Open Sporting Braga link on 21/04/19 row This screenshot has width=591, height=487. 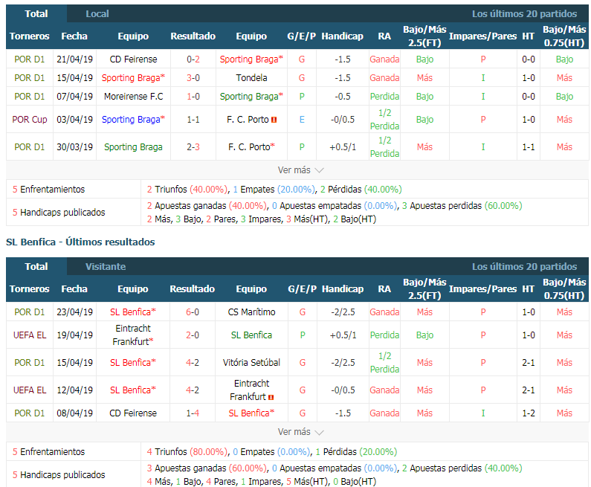[251, 59]
